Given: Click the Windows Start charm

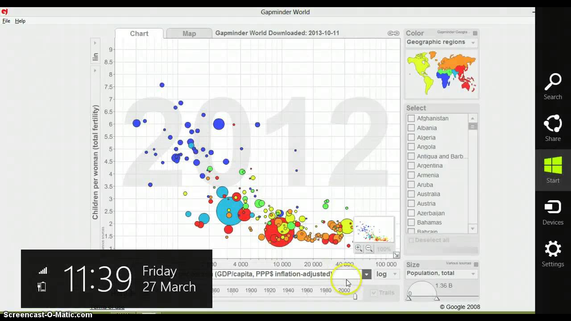Looking at the screenshot, I should 553,170.
